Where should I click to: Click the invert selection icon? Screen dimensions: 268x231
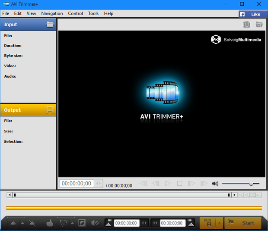[82, 223]
